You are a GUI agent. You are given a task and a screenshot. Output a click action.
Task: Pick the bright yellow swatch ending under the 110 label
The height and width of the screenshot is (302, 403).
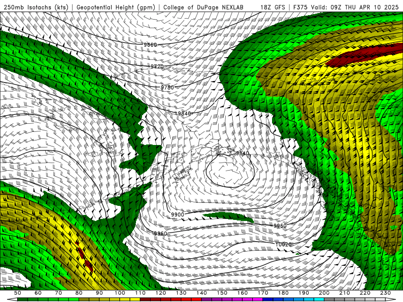click(x=135, y=299)
